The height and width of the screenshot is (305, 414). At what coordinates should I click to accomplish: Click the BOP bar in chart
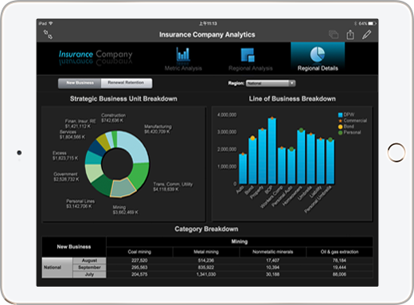click(271, 151)
